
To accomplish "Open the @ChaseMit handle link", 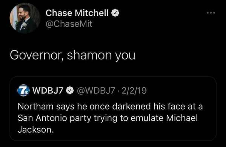I will [x=69, y=24].
